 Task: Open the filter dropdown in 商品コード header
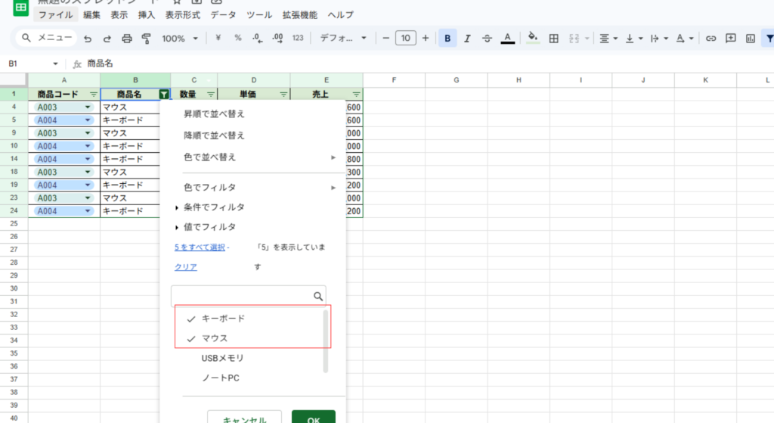[x=93, y=95]
